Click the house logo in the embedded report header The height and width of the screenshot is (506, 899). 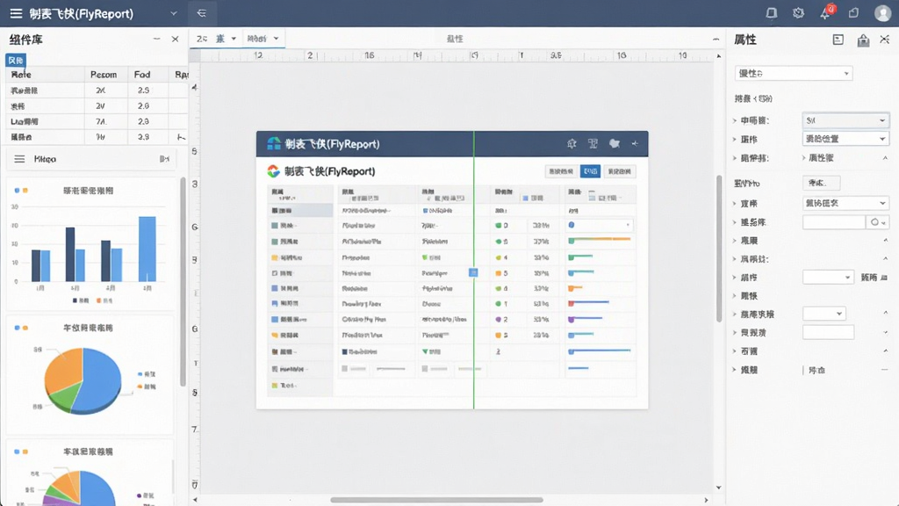point(274,143)
